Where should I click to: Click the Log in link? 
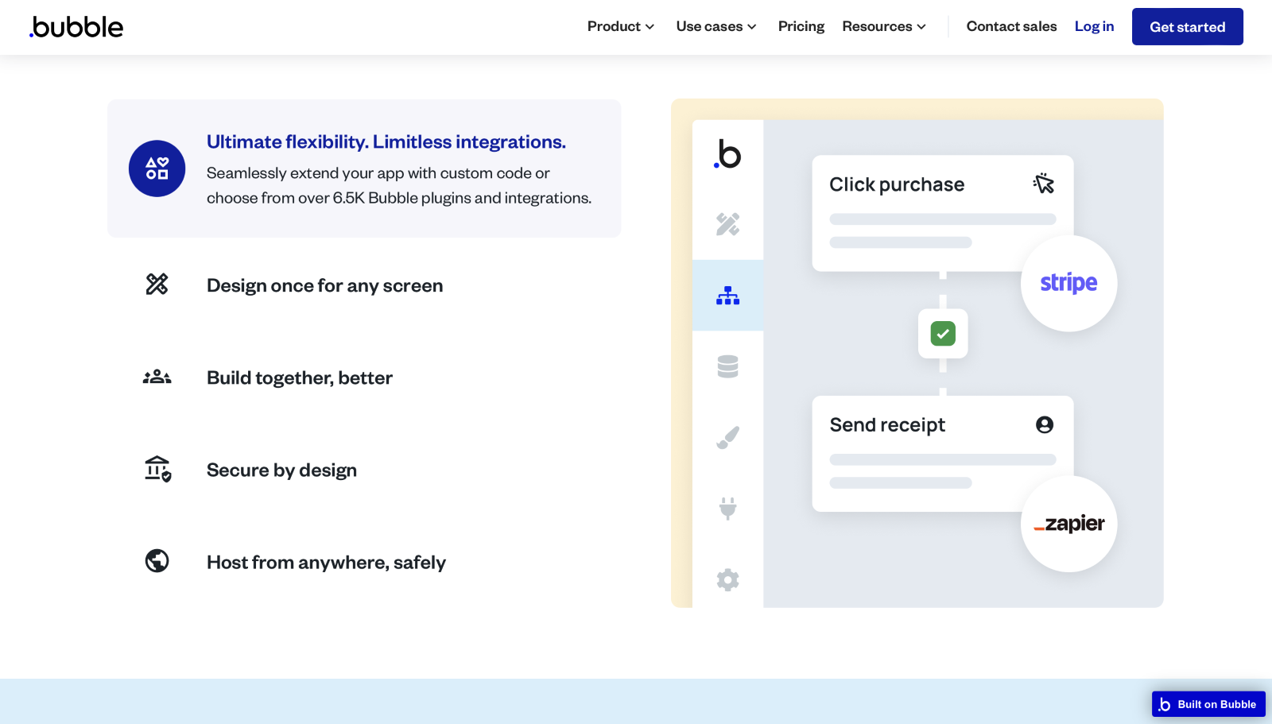point(1094,26)
